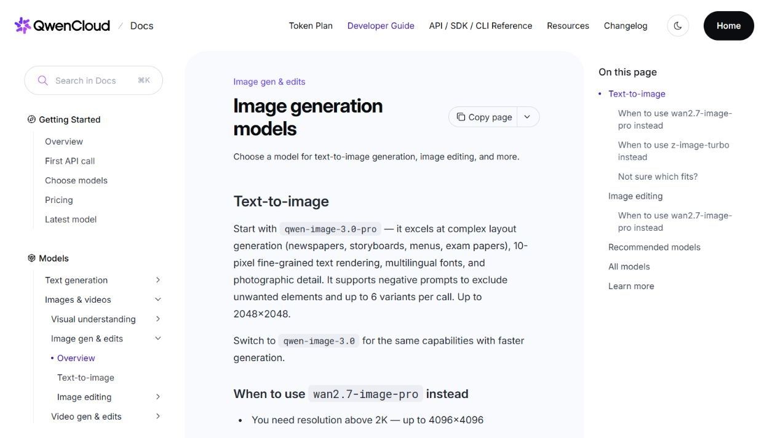Screen dimensions: 767x438
Task: Expand the Video gen & edits chevron
Action: coord(158,416)
